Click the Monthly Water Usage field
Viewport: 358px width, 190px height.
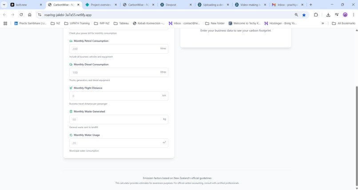click(x=119, y=143)
